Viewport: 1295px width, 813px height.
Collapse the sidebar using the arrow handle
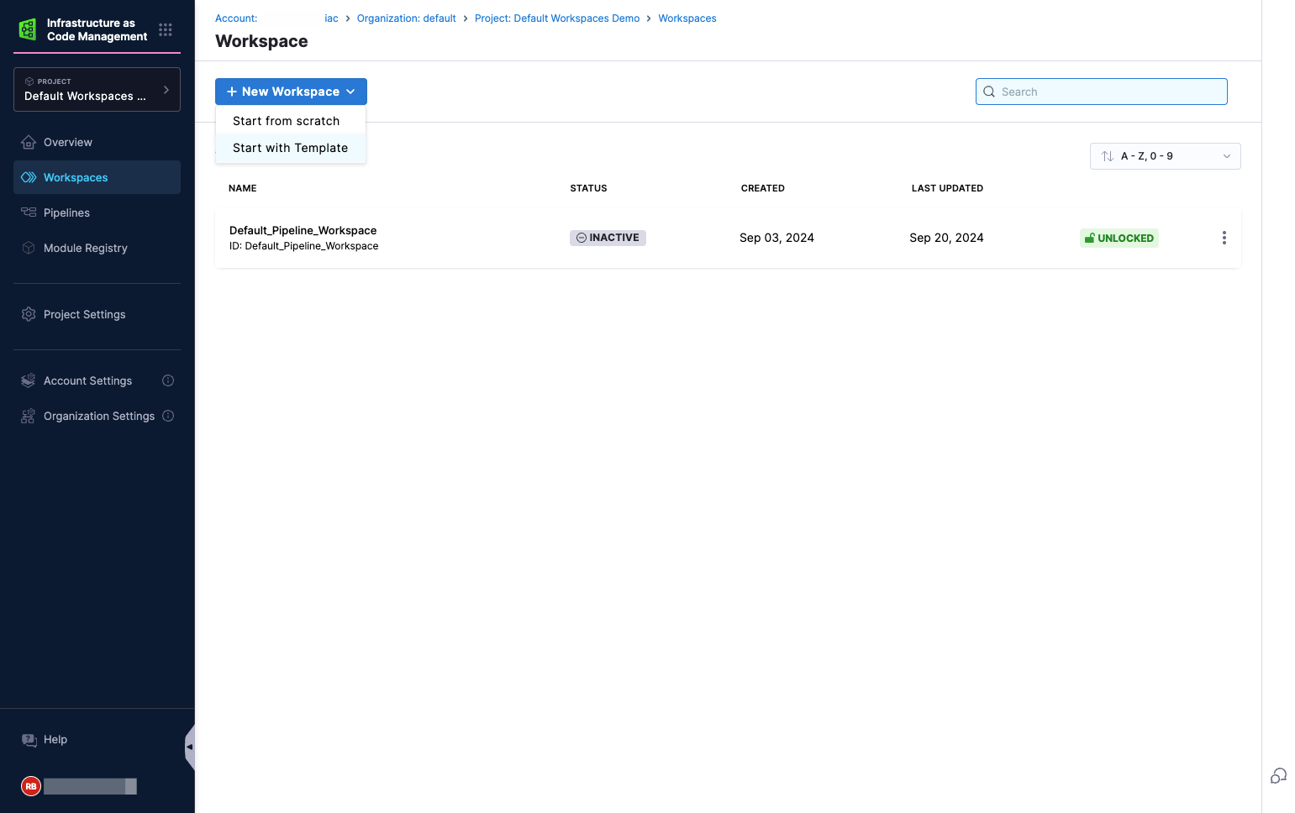[190, 747]
